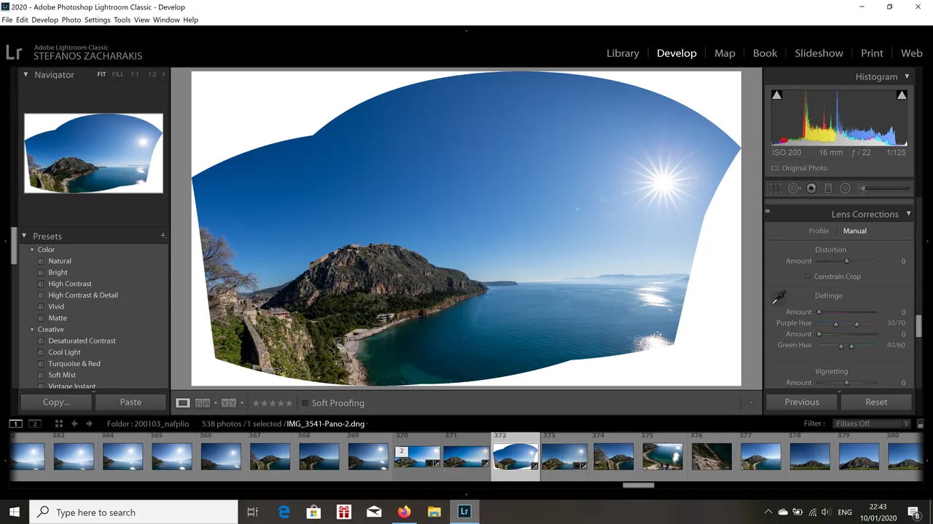
Task: Activate the Red Eye Correction tool
Action: 811,188
